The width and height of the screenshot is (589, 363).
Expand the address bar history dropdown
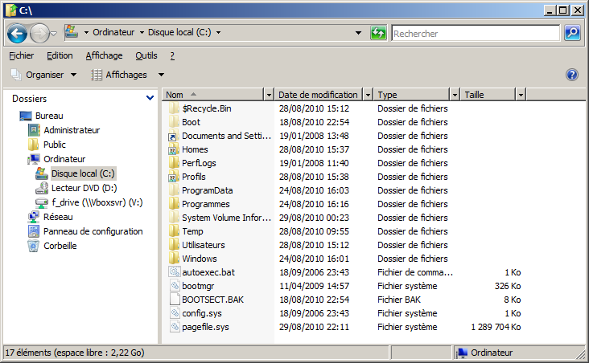[x=358, y=33]
